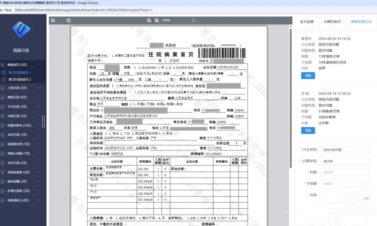
Task: Expand the 检验报告单 (1页) chevron
Action: pyautogui.click(x=39, y=144)
